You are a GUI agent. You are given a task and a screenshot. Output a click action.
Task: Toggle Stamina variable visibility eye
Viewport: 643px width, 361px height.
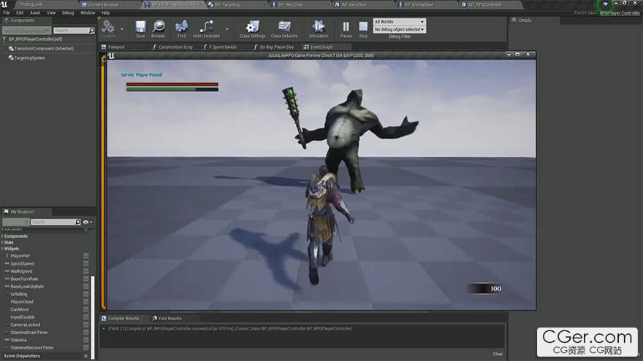(86, 340)
